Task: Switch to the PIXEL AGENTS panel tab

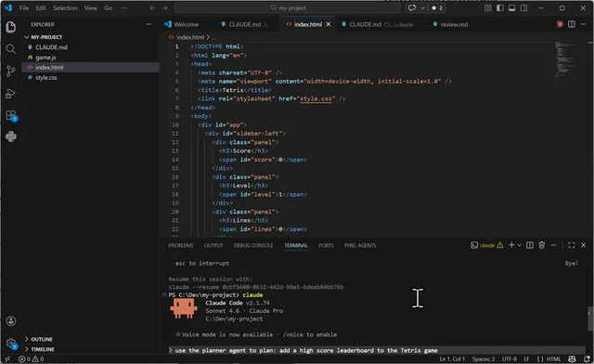Action: pos(360,245)
